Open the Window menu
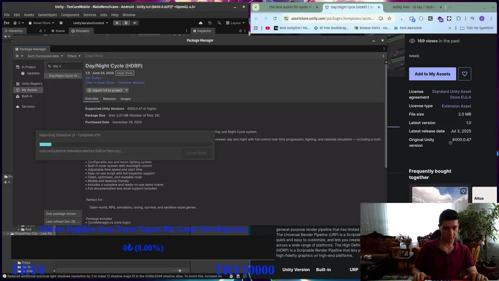 coord(129,15)
